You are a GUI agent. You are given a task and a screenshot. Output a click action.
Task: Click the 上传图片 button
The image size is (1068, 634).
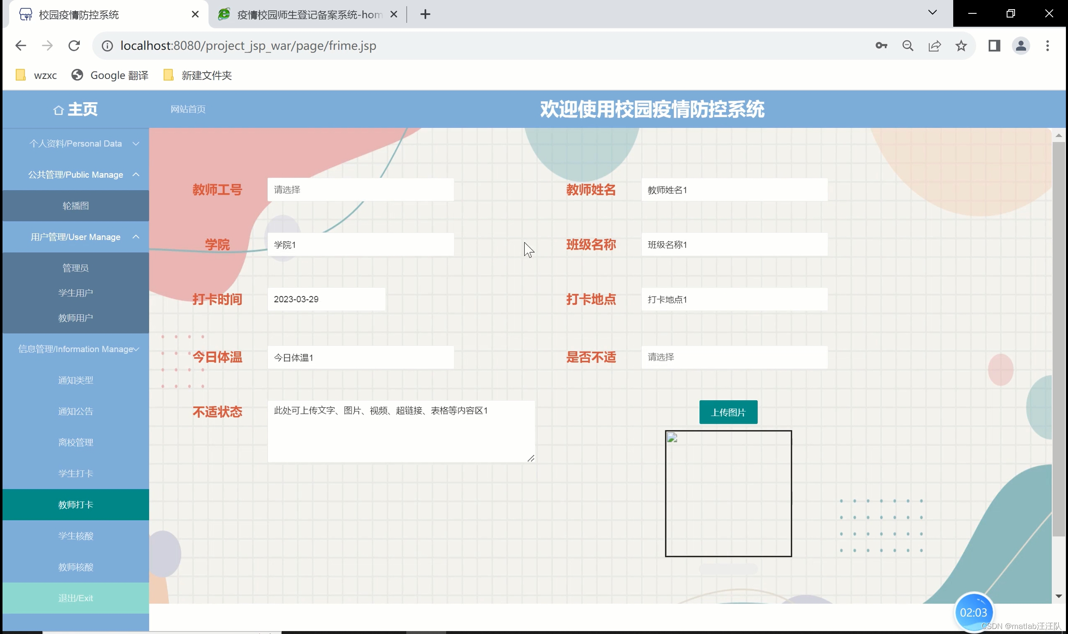(x=728, y=412)
